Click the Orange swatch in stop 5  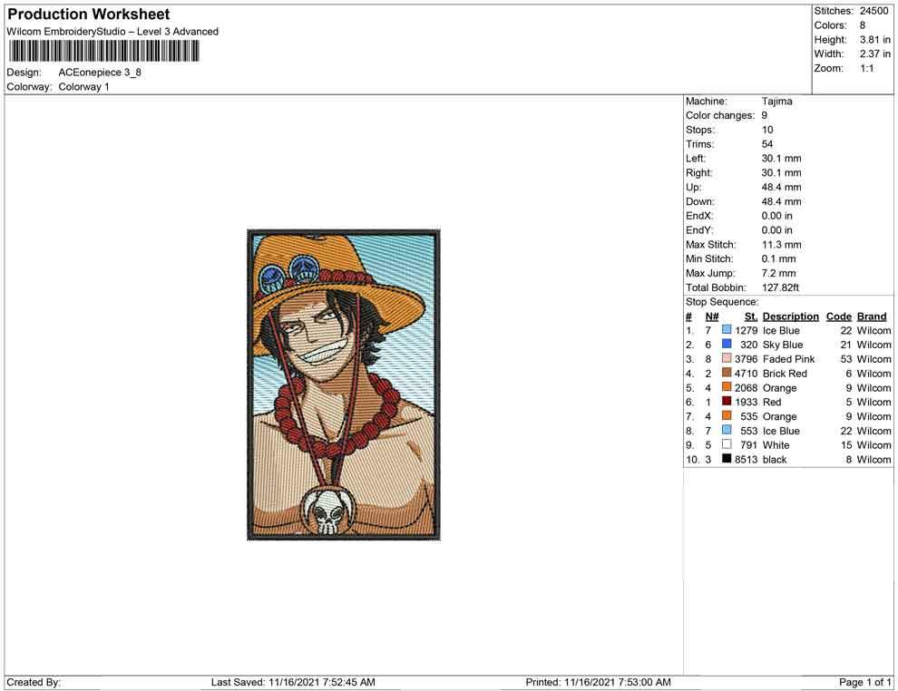tap(727, 388)
